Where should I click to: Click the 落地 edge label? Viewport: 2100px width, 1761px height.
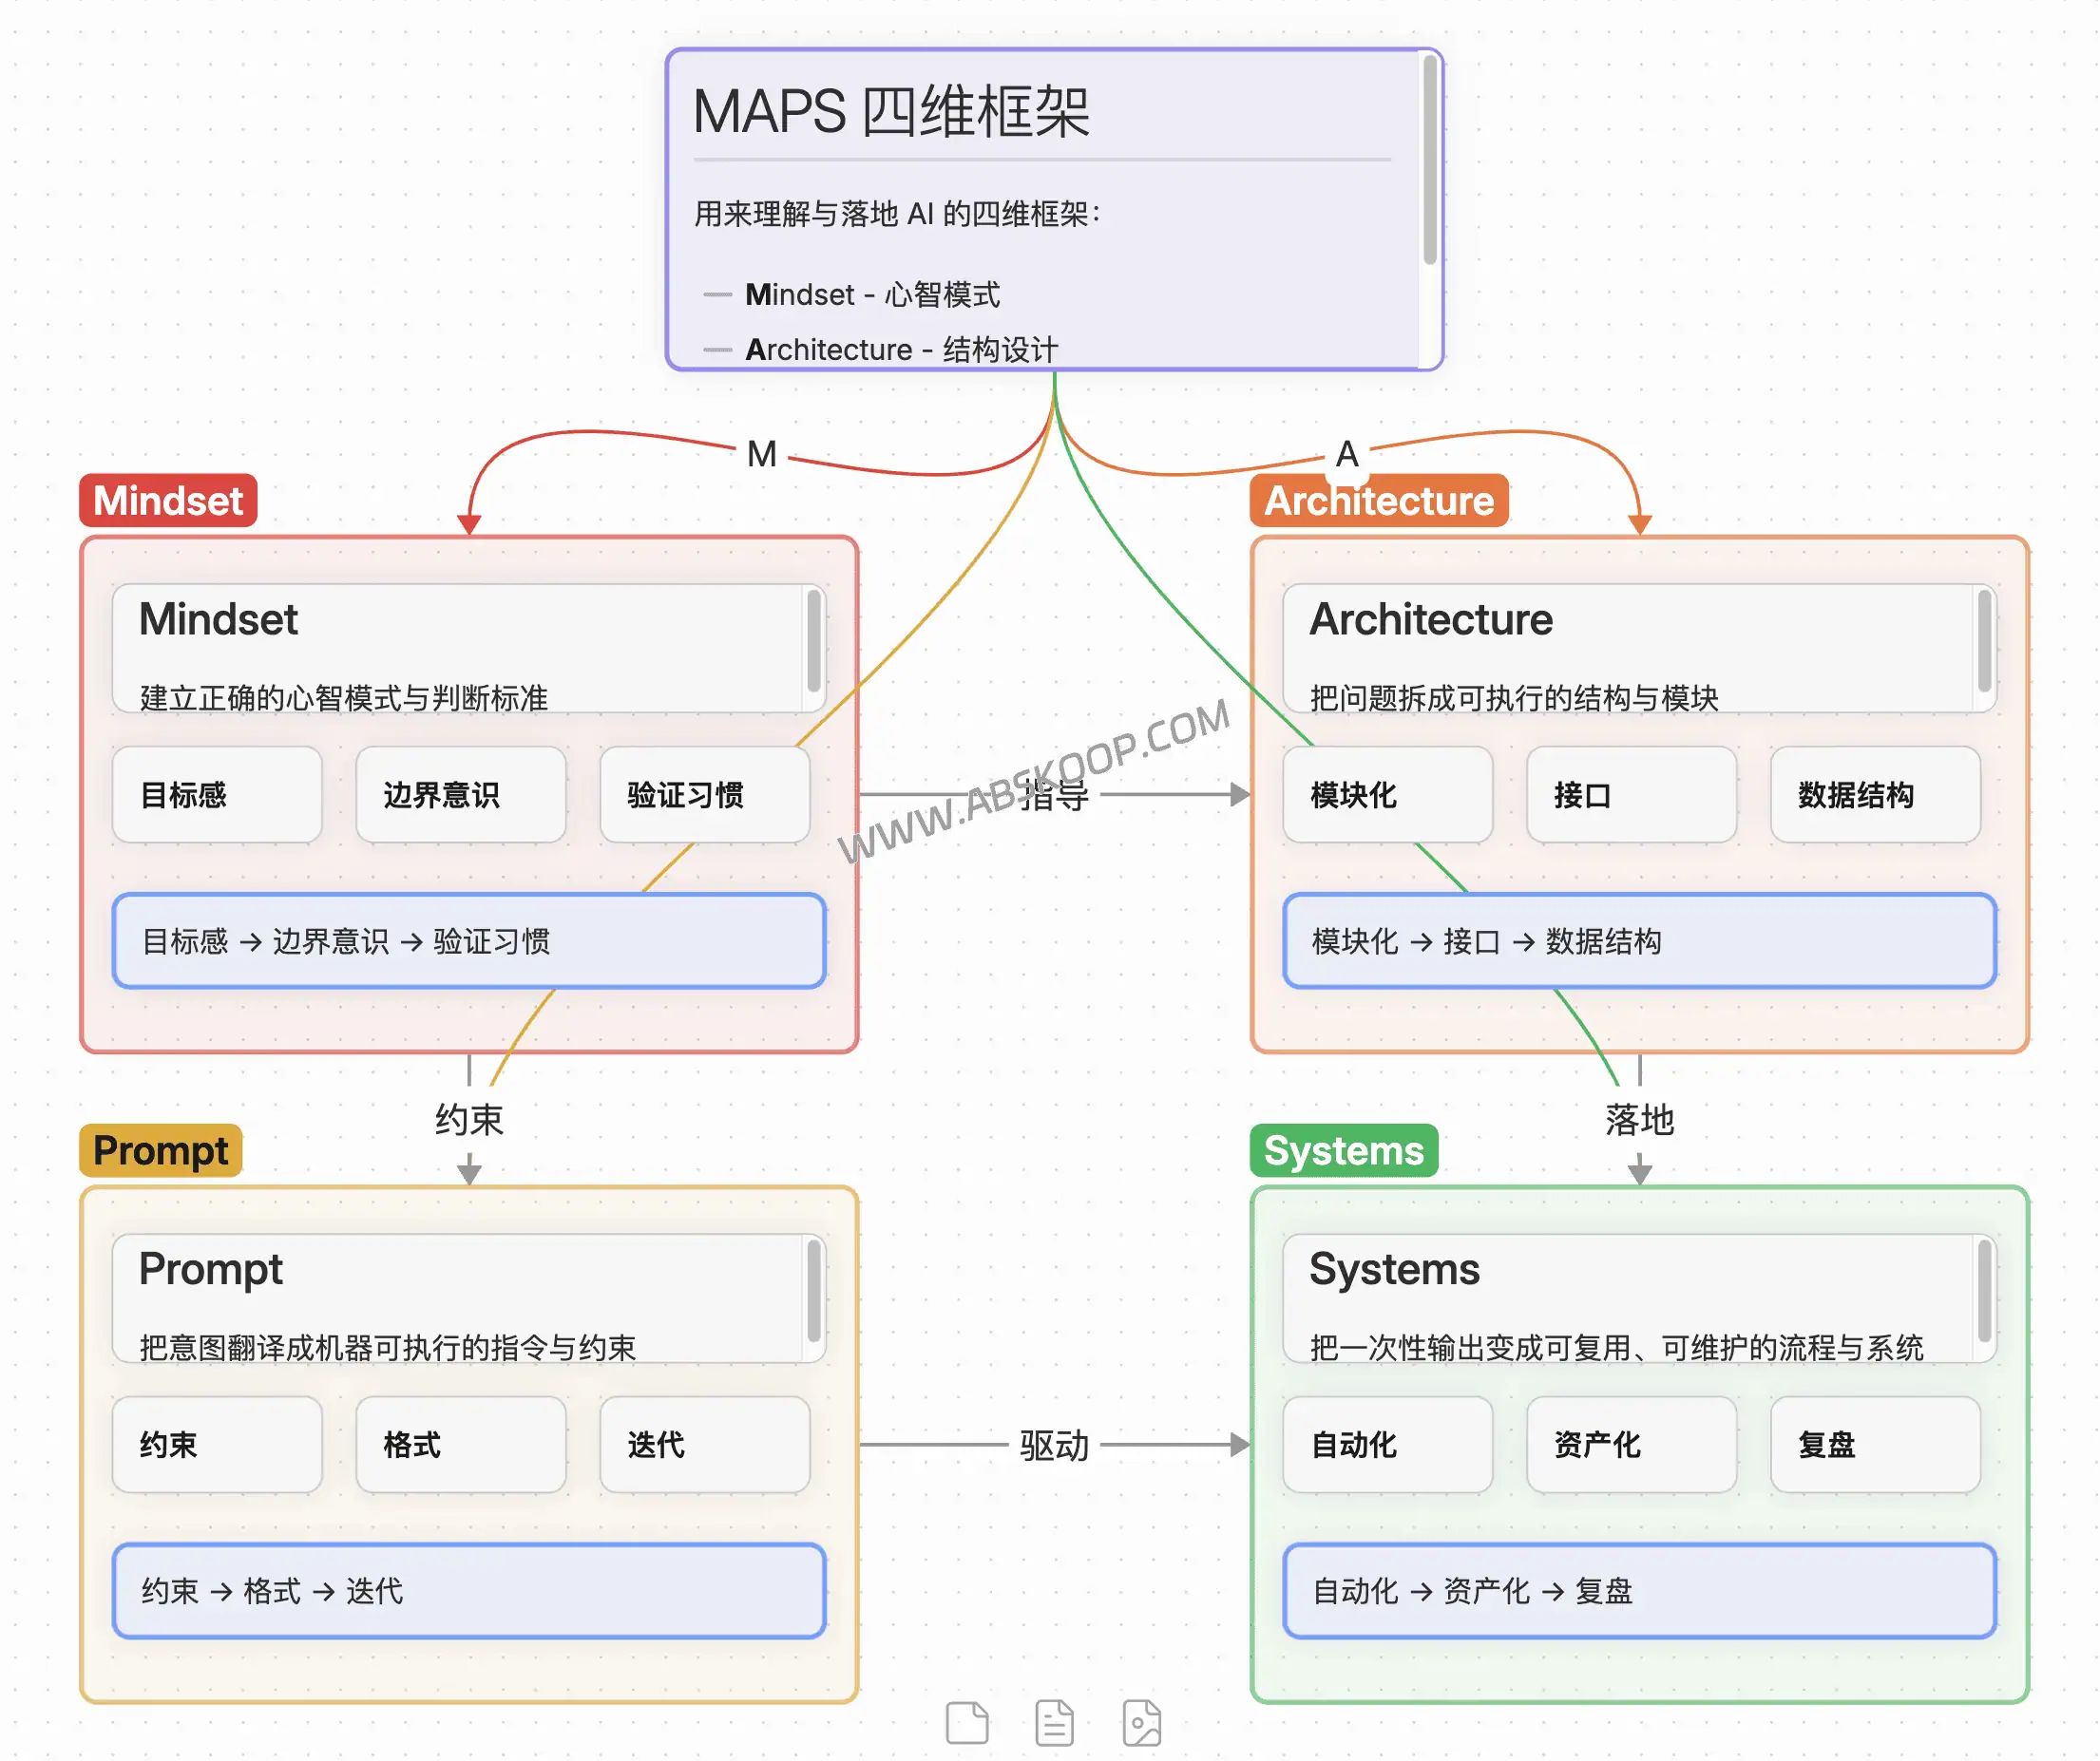pyautogui.click(x=1639, y=1119)
